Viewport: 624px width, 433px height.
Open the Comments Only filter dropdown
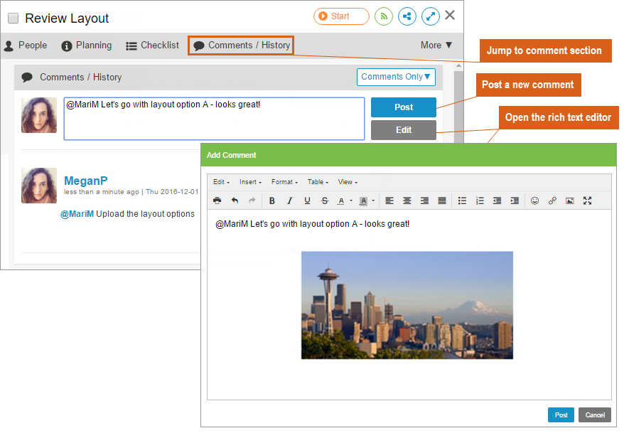tap(396, 77)
